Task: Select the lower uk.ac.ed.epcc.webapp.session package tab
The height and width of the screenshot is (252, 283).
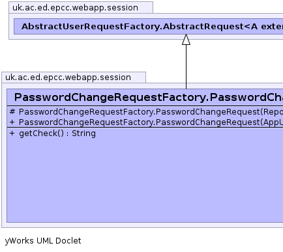Action: coord(74,77)
